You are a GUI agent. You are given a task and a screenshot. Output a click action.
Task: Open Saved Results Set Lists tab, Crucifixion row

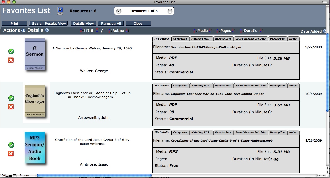coord(250,132)
